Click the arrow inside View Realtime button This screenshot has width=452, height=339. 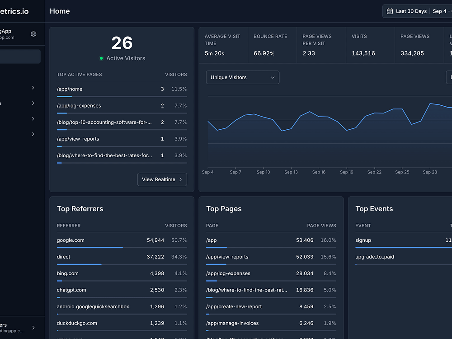pyautogui.click(x=180, y=179)
